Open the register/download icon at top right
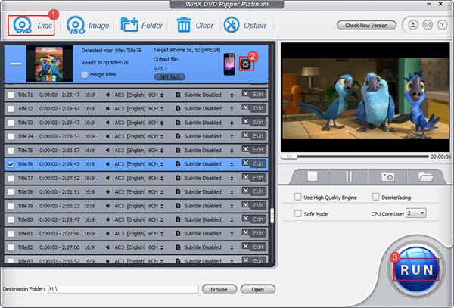Screen dimensions: 454x308 (413, 25)
